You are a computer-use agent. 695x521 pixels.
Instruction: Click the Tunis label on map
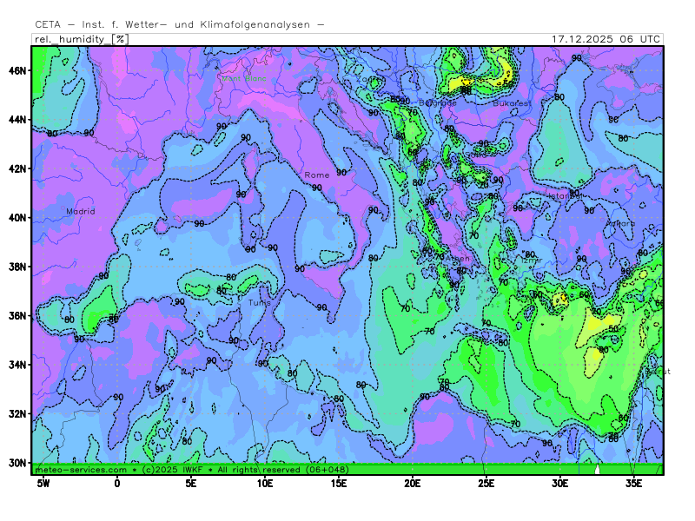(x=259, y=303)
